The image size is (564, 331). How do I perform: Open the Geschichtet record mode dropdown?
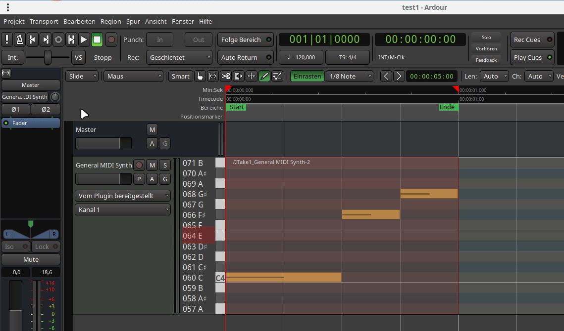pos(179,57)
